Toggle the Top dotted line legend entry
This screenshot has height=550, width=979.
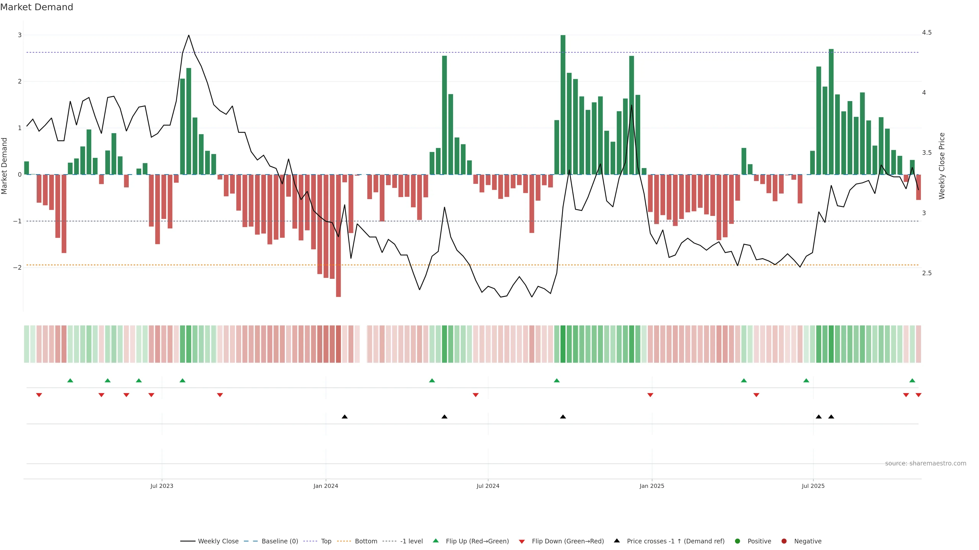(x=326, y=541)
